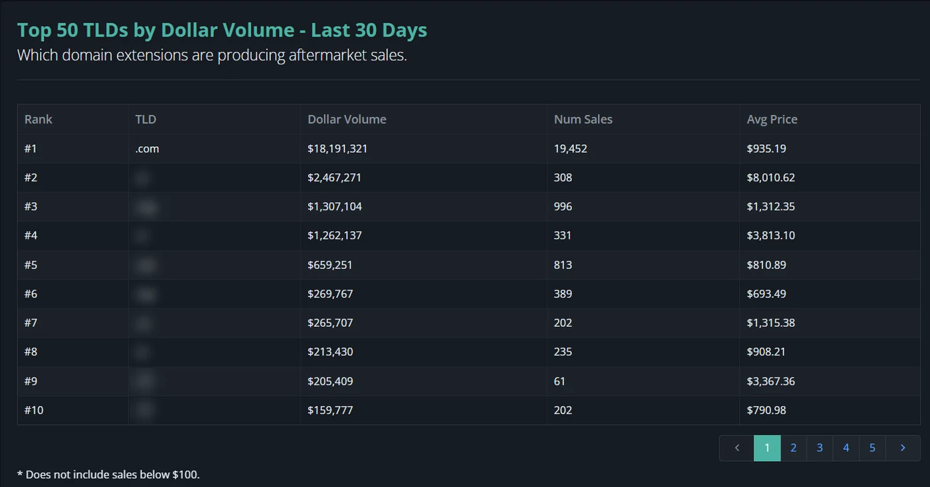Click the #1 rank cell
The width and height of the screenshot is (930, 487).
(x=73, y=149)
